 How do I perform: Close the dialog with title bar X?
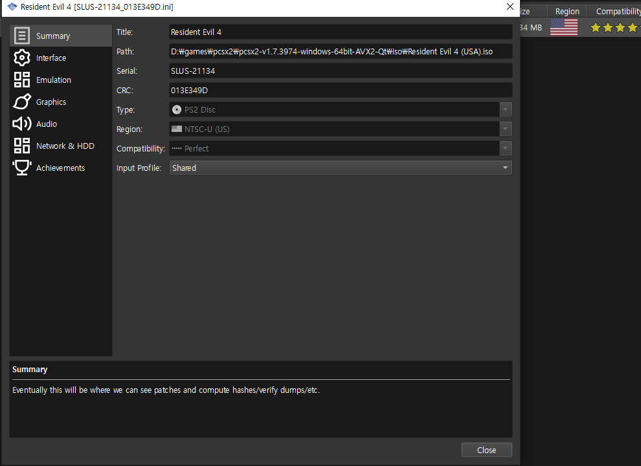pos(510,6)
